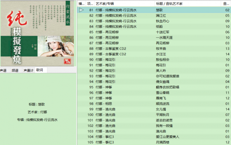Select track 90 敖包相会
Screen dimensions: 231x145
coord(154,59)
